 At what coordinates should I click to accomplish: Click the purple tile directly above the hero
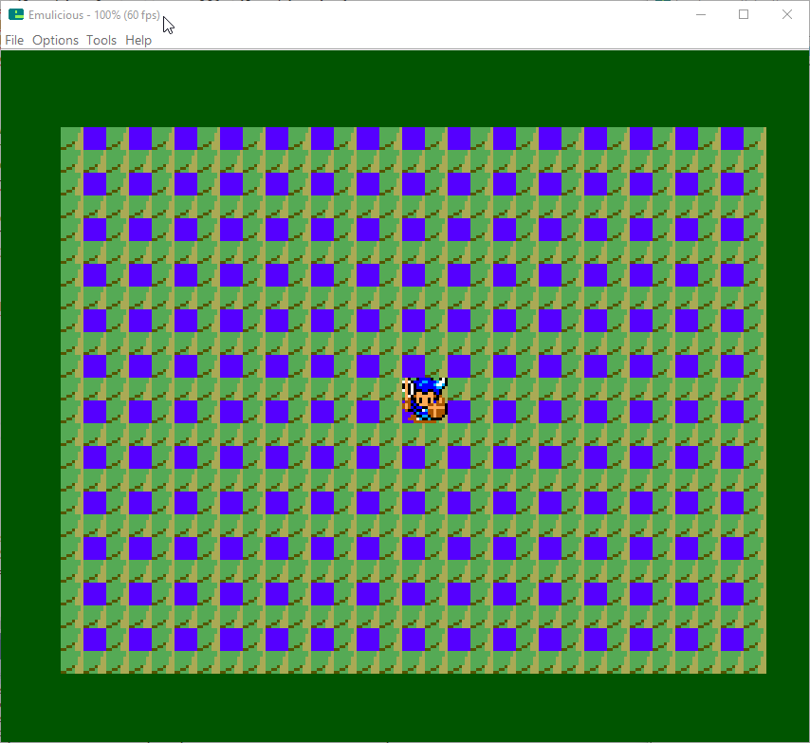click(x=414, y=365)
